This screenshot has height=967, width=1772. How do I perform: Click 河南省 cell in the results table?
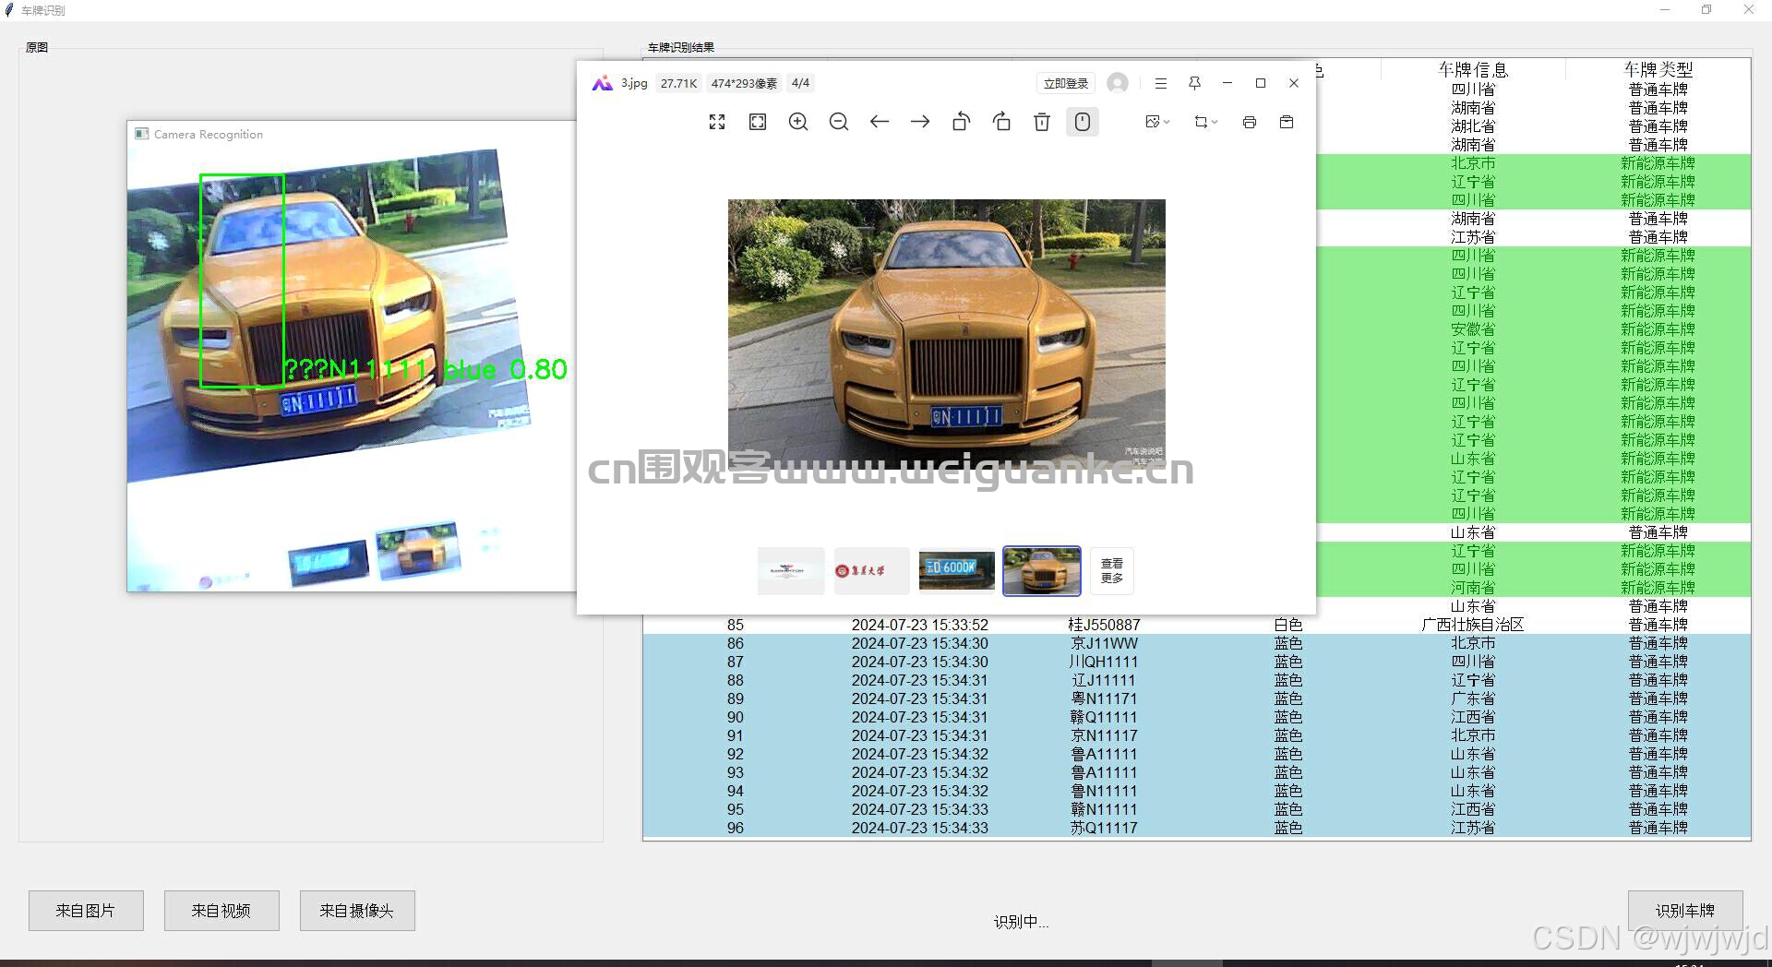1473,588
